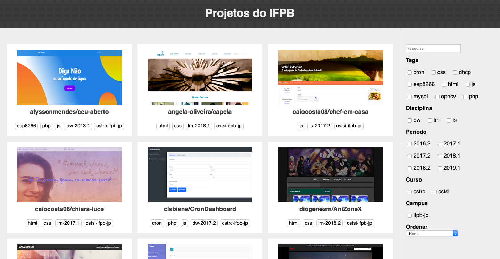Image resolution: width=500 pixels, height=259 pixels.
Task: Enable the lm disciplina checkbox
Action: (429, 120)
